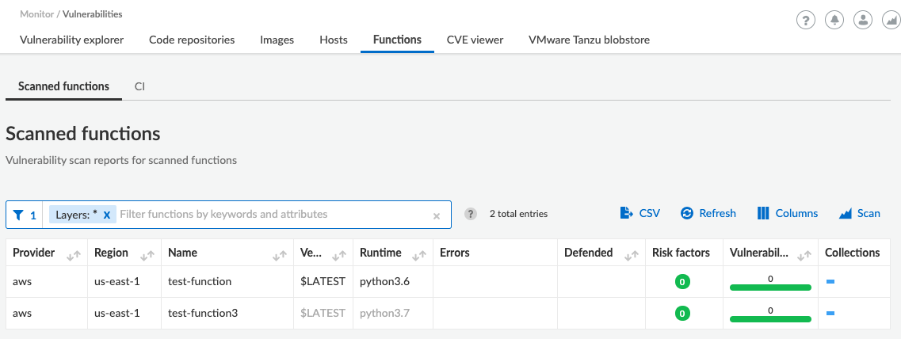Click aws provider in test-function3 row
This screenshot has height=339, width=901.
(22, 313)
